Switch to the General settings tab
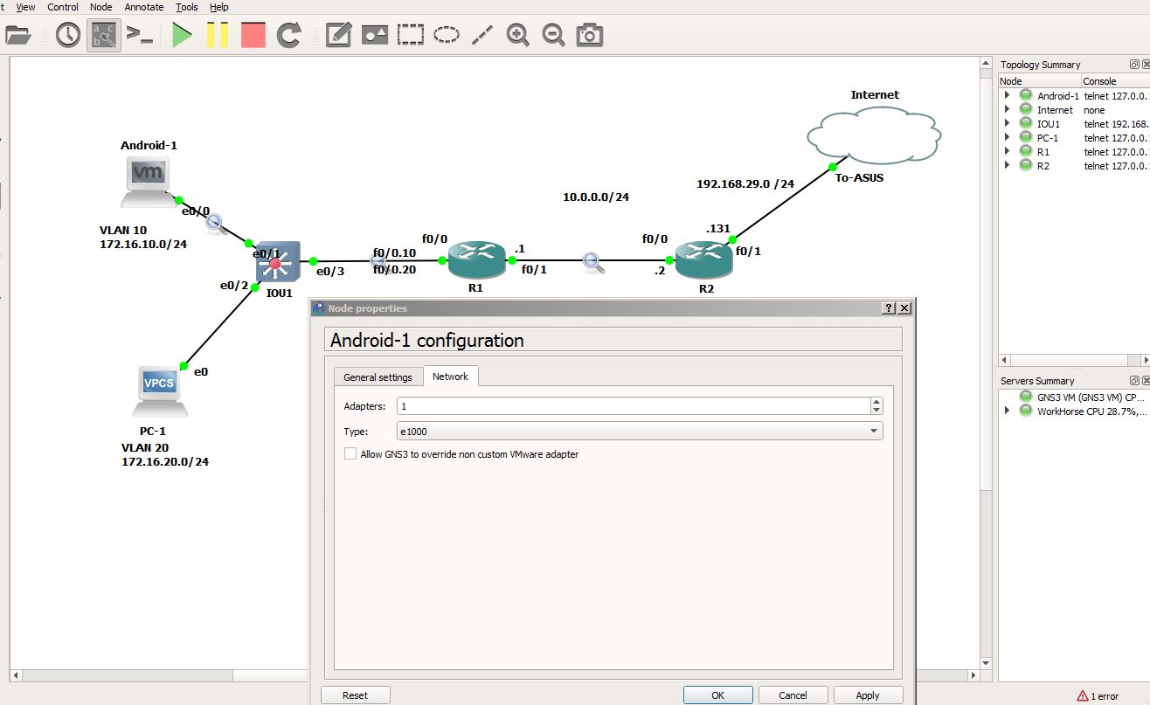The height and width of the screenshot is (705, 1150). (x=378, y=377)
